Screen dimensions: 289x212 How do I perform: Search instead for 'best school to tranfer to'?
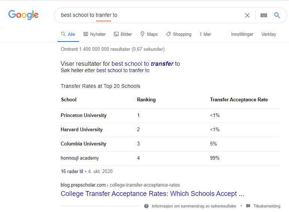click(x=123, y=70)
